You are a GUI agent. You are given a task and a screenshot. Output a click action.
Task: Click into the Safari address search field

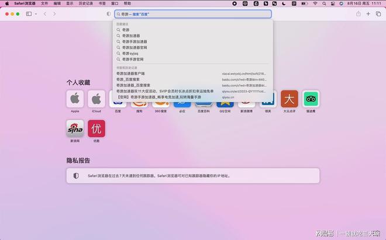click(x=193, y=14)
